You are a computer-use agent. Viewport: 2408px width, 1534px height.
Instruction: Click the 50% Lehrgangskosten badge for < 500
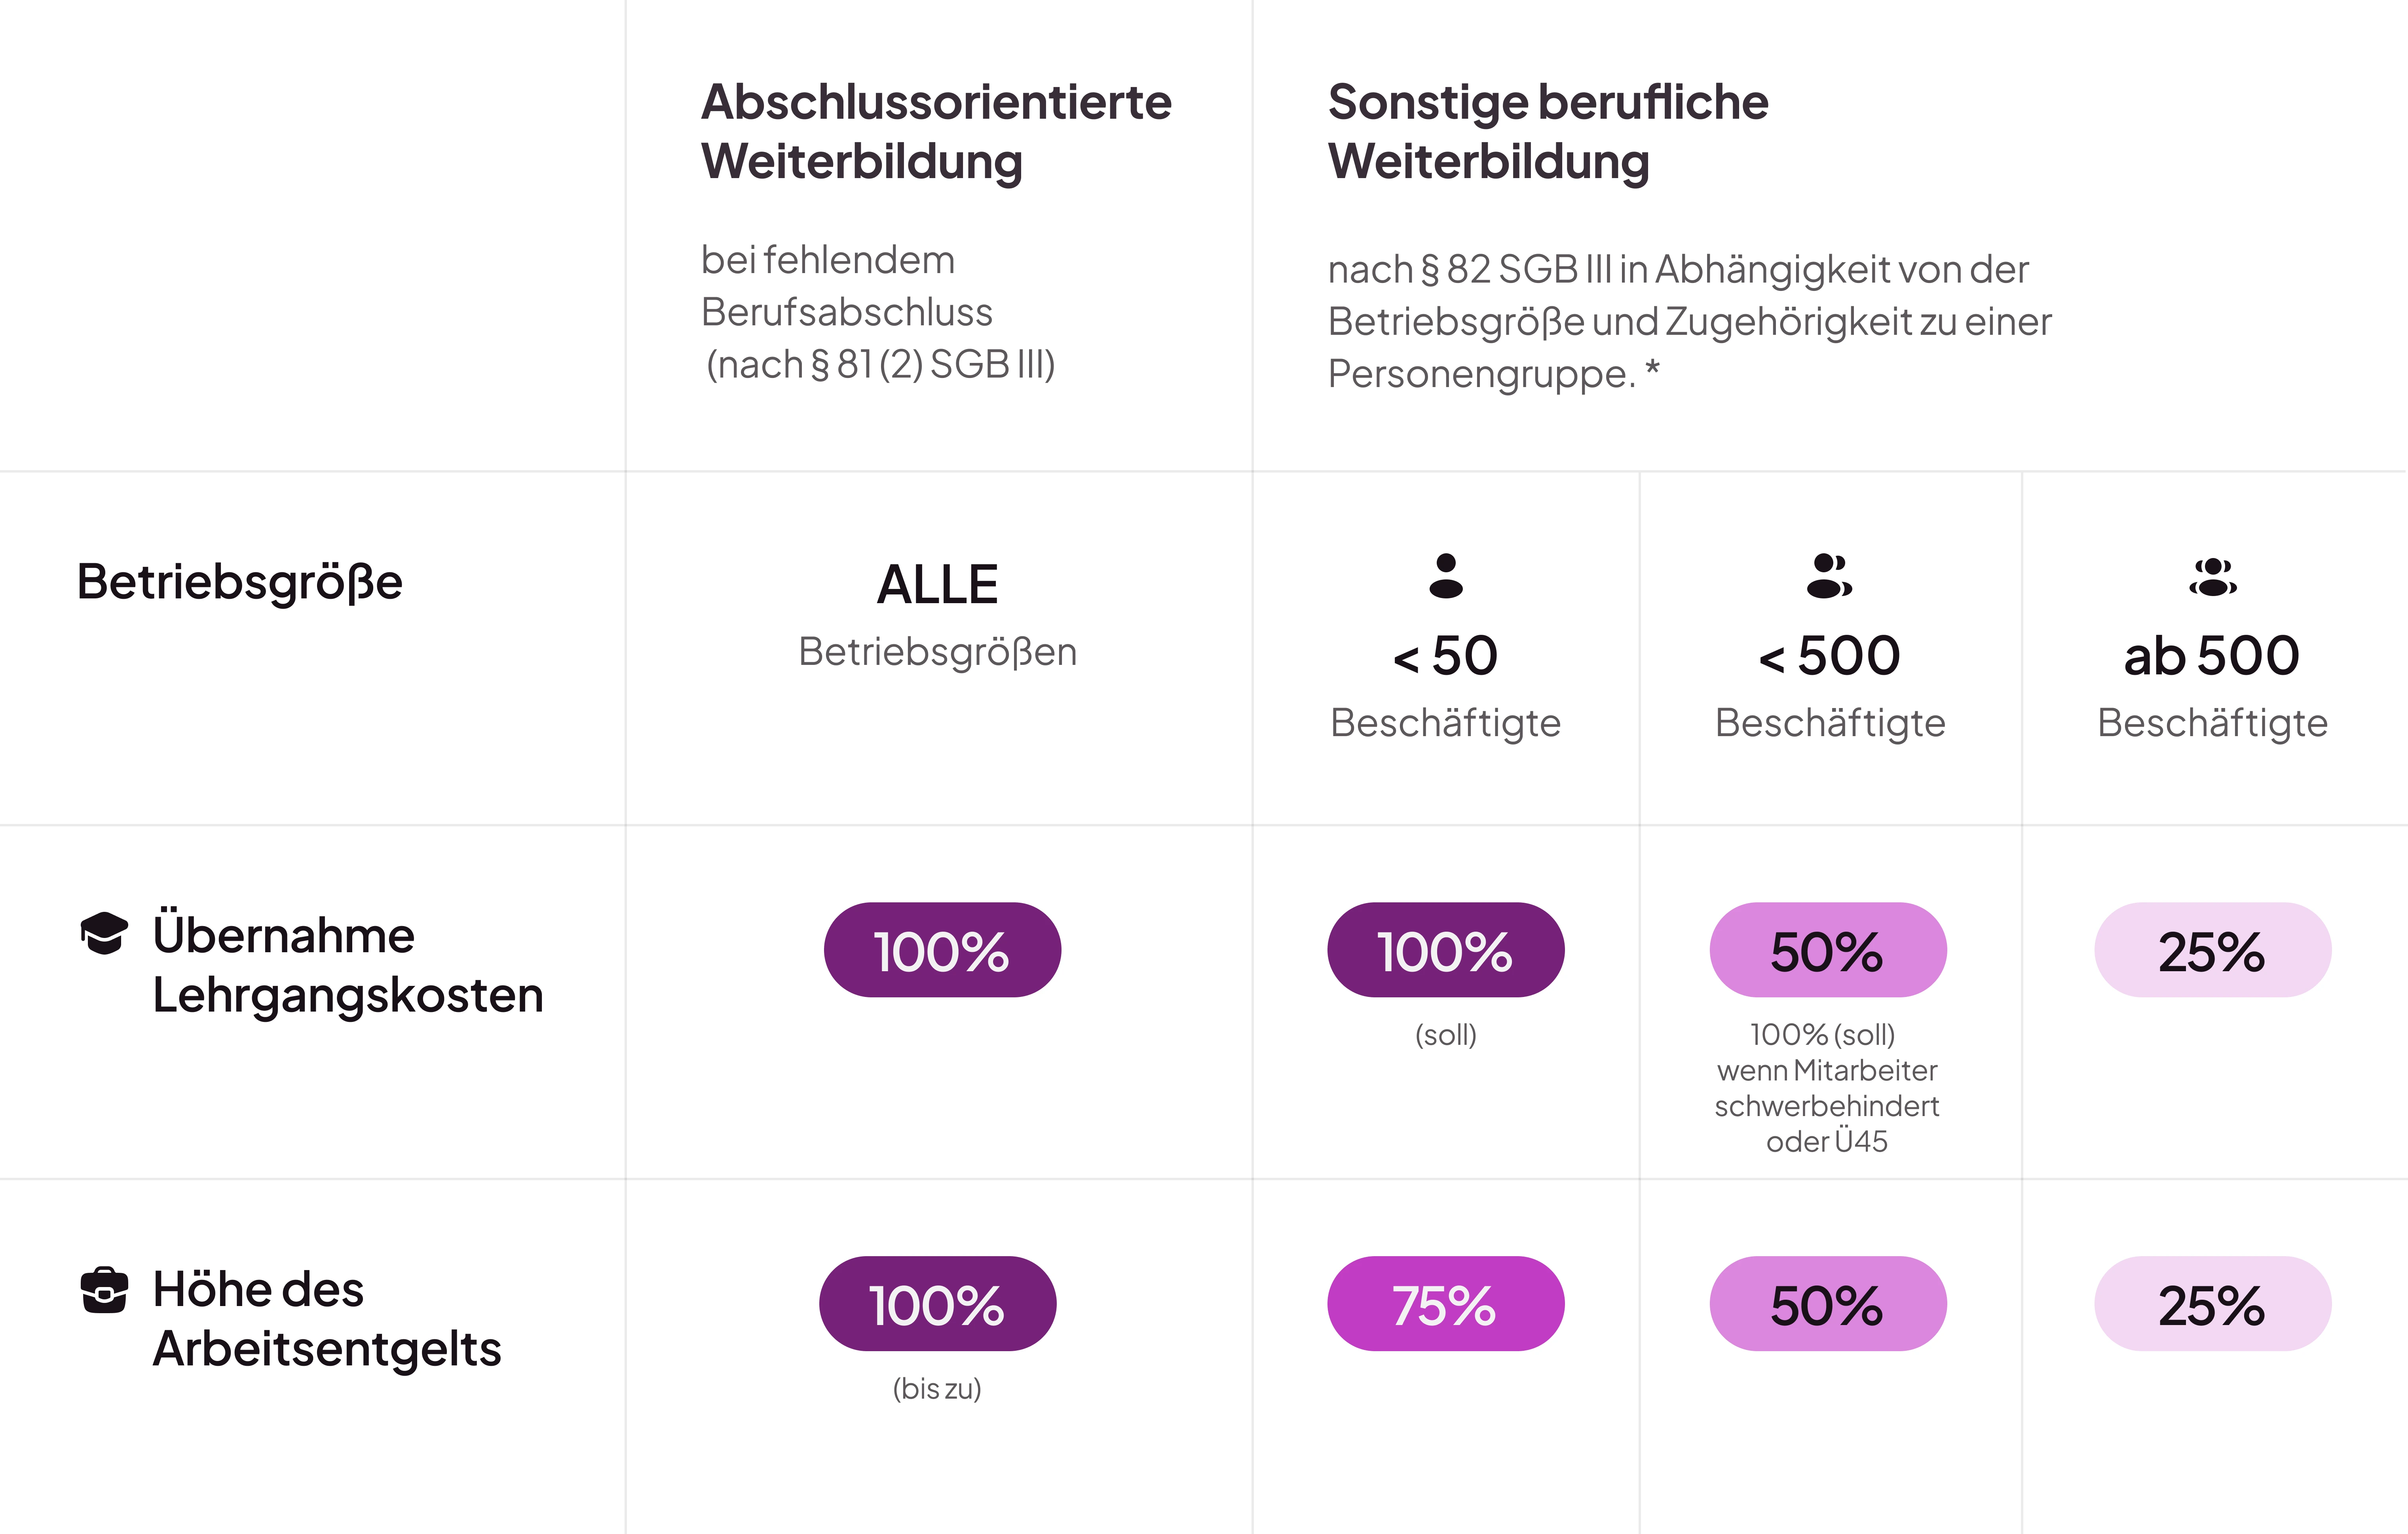1828,950
